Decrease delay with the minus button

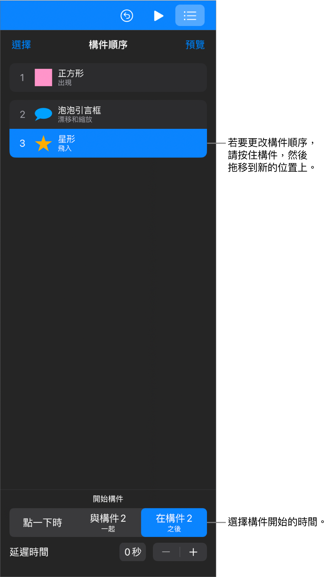(166, 552)
